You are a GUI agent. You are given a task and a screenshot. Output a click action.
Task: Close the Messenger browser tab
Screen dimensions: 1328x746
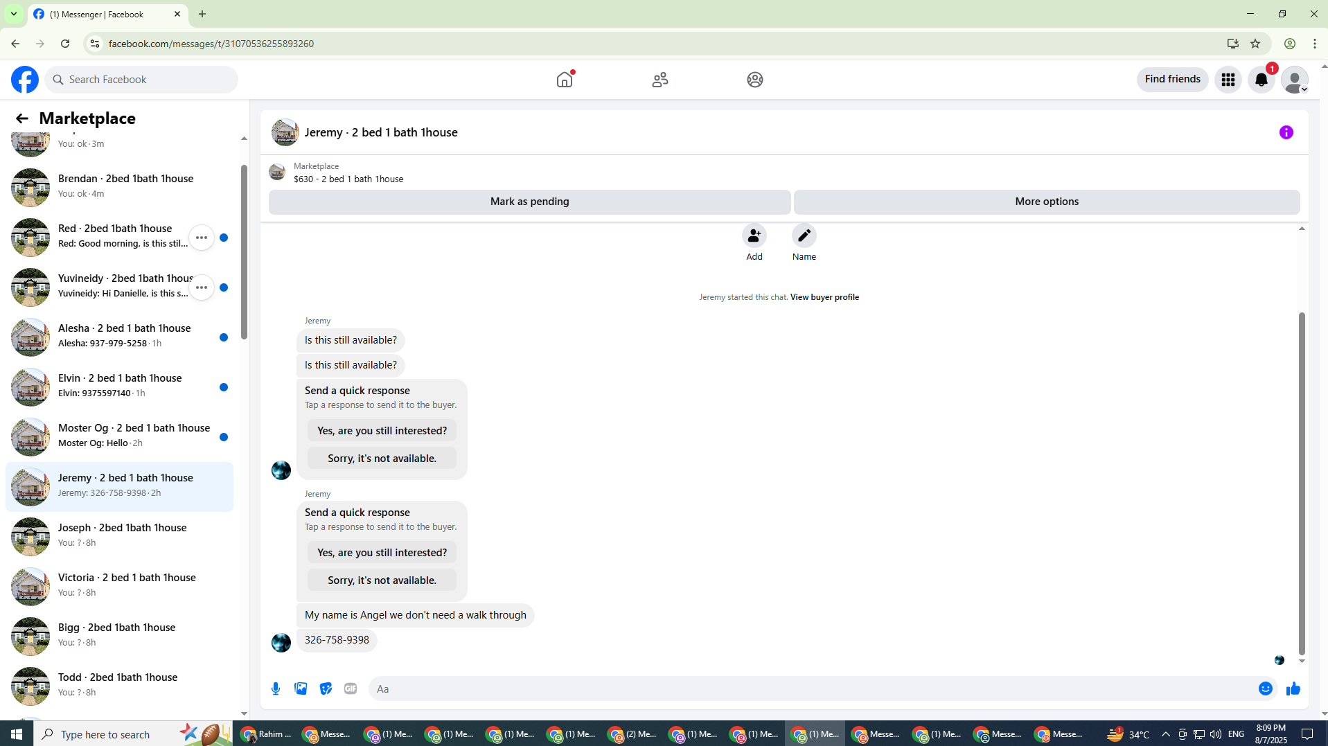[177, 14]
